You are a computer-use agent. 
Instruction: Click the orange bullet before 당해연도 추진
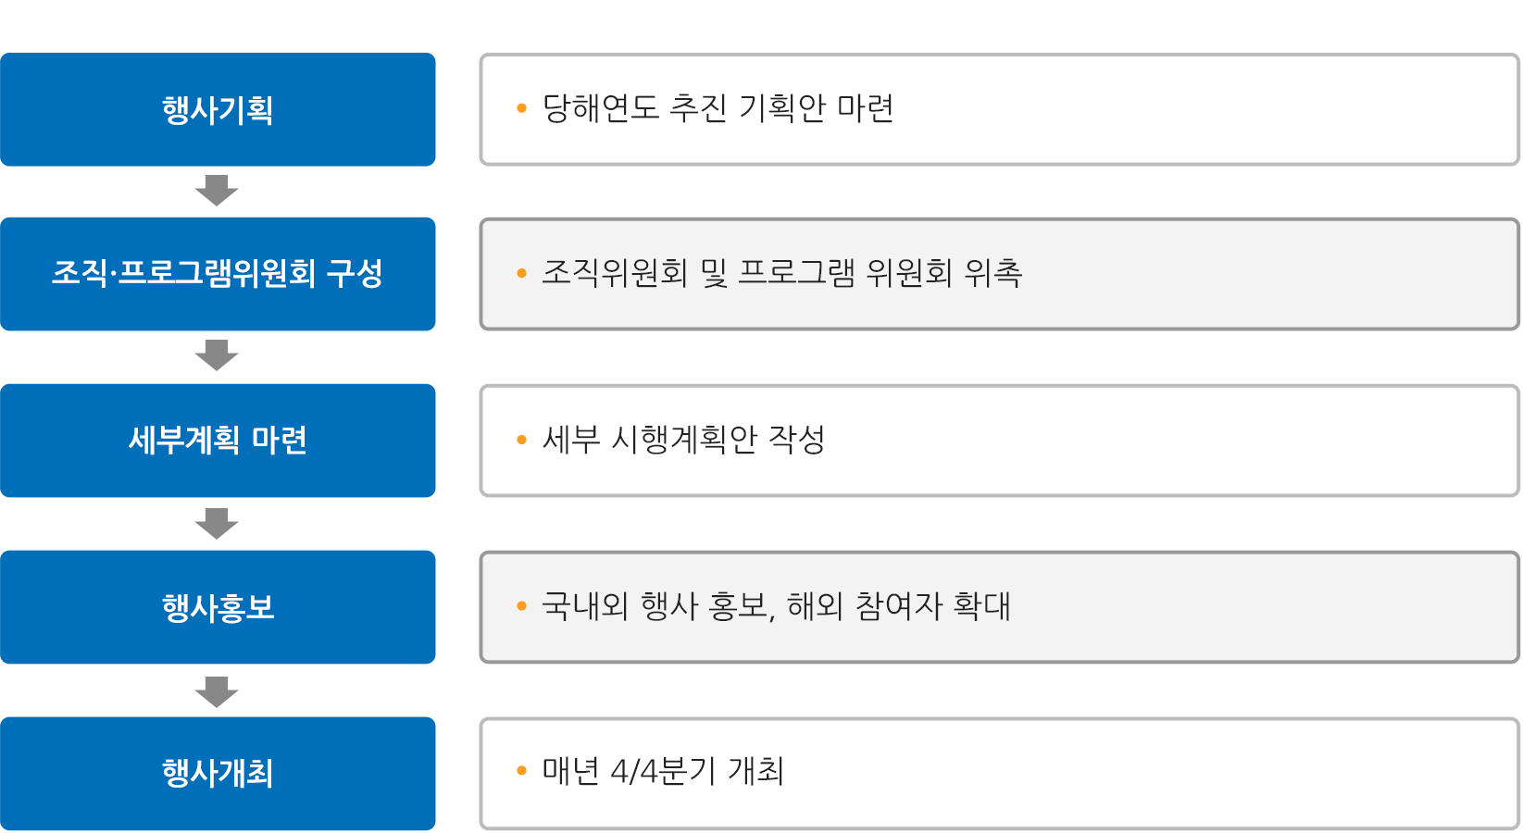pos(521,108)
